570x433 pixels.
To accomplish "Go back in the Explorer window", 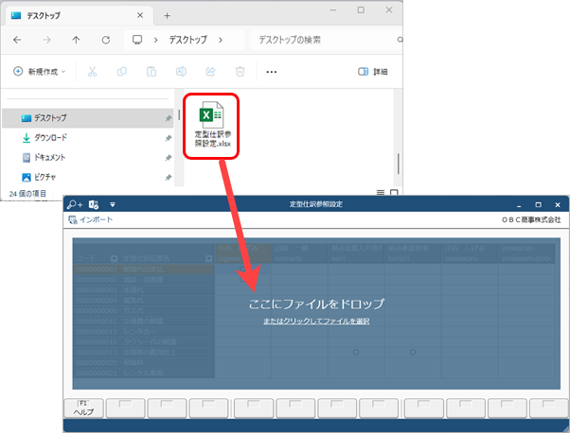I will tap(17, 40).
